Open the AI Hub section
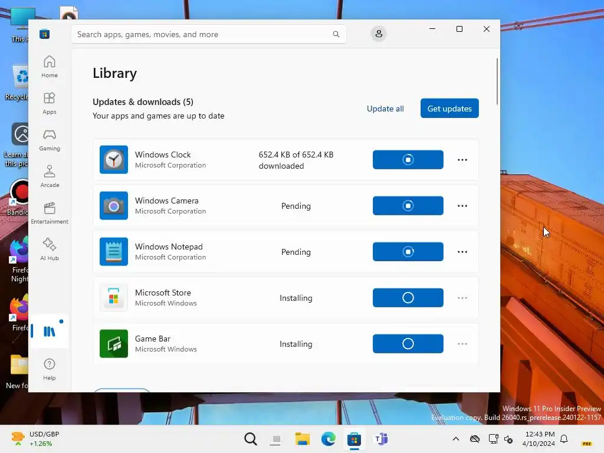Screen dimensions: 604x453 coord(50,250)
